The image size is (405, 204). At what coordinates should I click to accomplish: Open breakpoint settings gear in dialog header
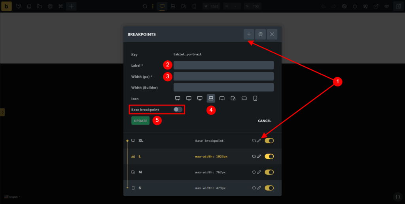pos(260,34)
